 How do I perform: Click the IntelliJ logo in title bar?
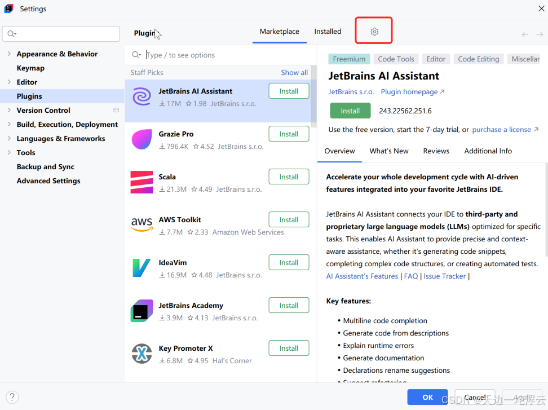(x=8, y=8)
